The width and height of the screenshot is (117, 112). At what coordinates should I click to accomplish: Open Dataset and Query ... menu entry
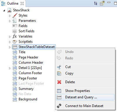tap(85, 97)
